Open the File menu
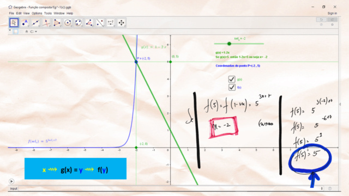Image resolution: width=349 pixels, height=196 pixels. (11, 13)
